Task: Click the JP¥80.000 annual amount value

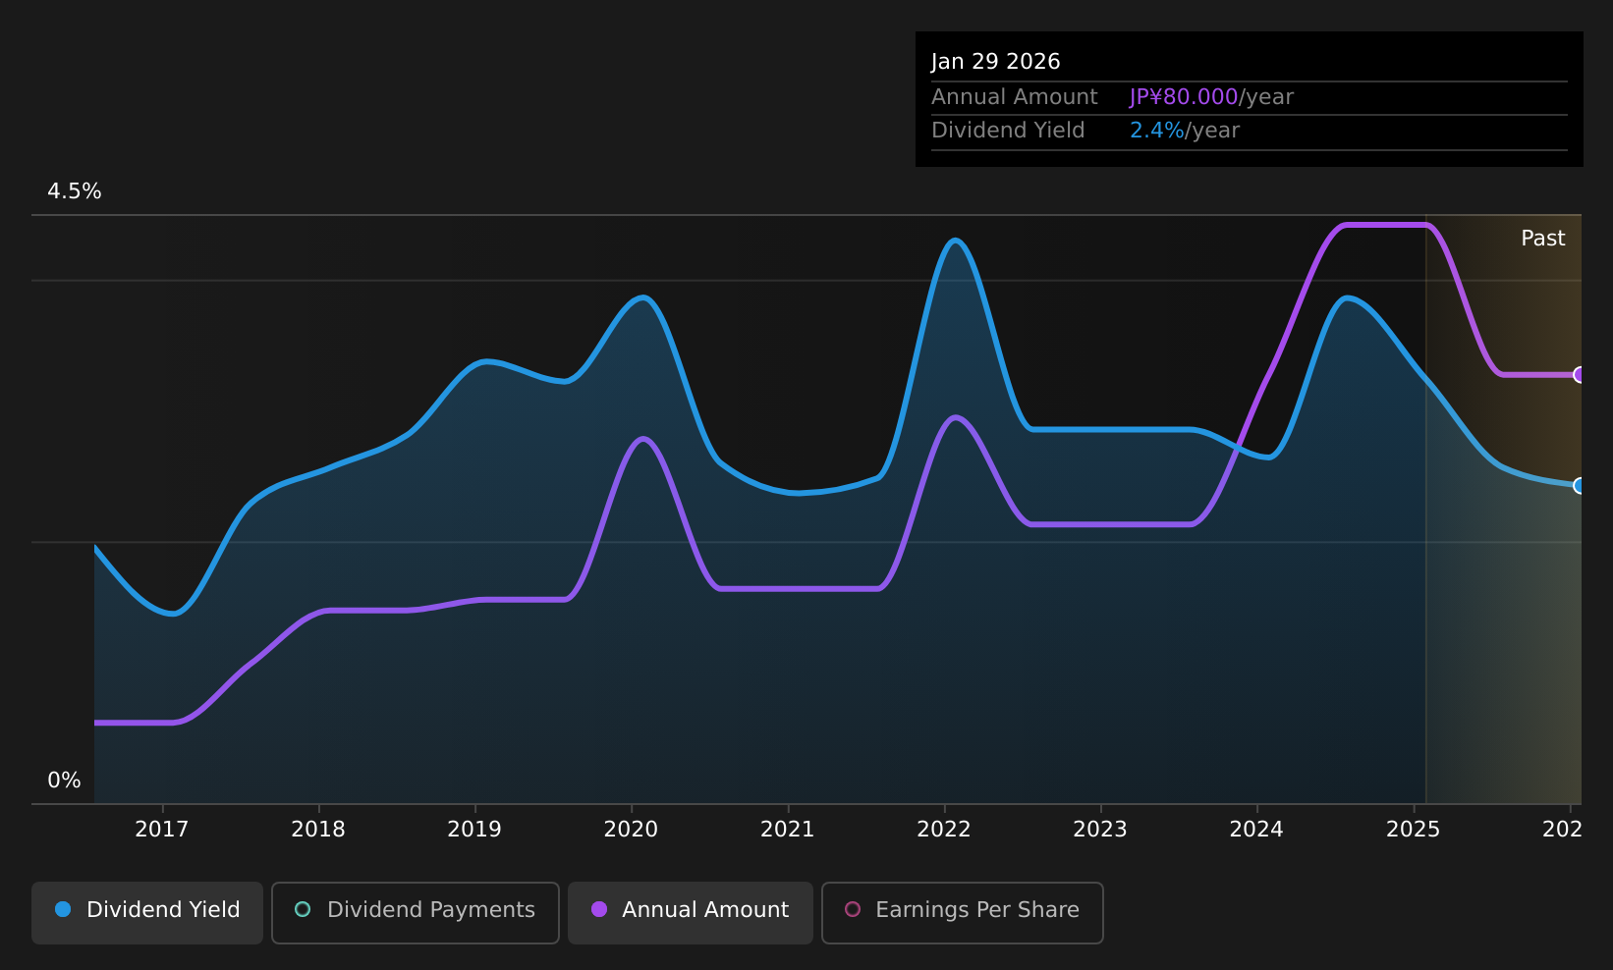Action: coord(1184,97)
